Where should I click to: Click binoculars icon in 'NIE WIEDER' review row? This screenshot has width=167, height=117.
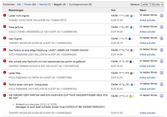161,96
